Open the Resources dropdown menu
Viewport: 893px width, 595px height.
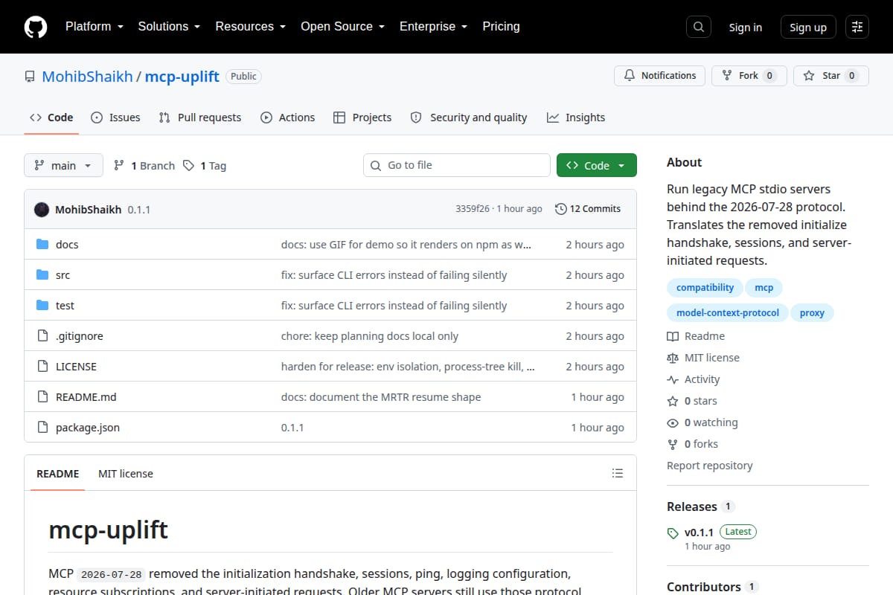click(x=251, y=27)
